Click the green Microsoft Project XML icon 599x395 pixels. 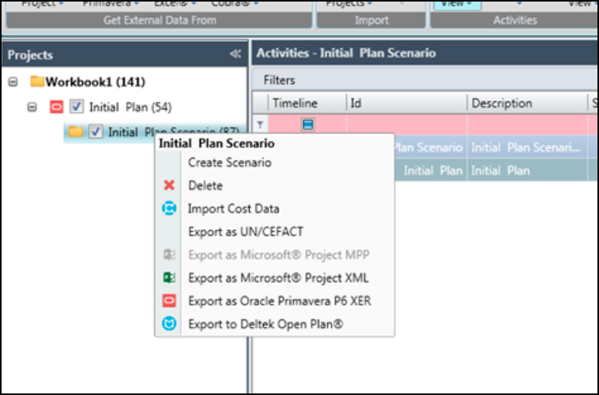coord(170,278)
